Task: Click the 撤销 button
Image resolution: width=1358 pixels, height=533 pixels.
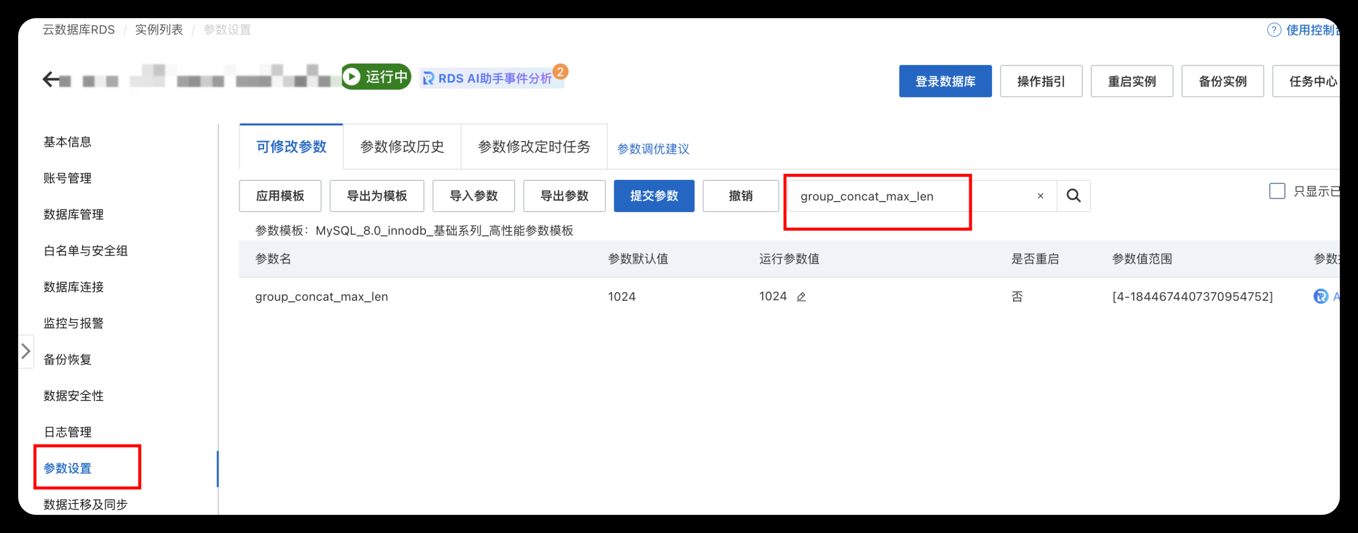Action: click(x=740, y=196)
